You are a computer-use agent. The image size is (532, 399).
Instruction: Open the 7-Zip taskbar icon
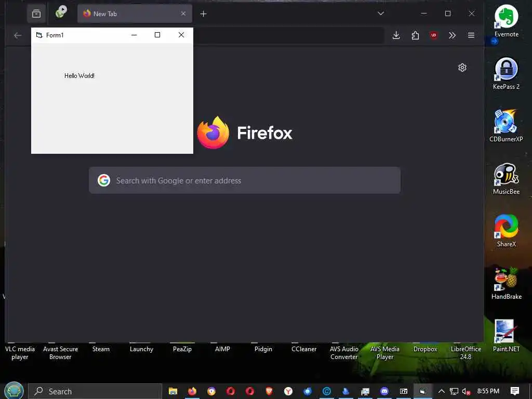[403, 391]
